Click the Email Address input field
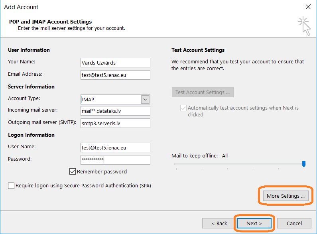Screen dimensions: 317x234 (115, 75)
